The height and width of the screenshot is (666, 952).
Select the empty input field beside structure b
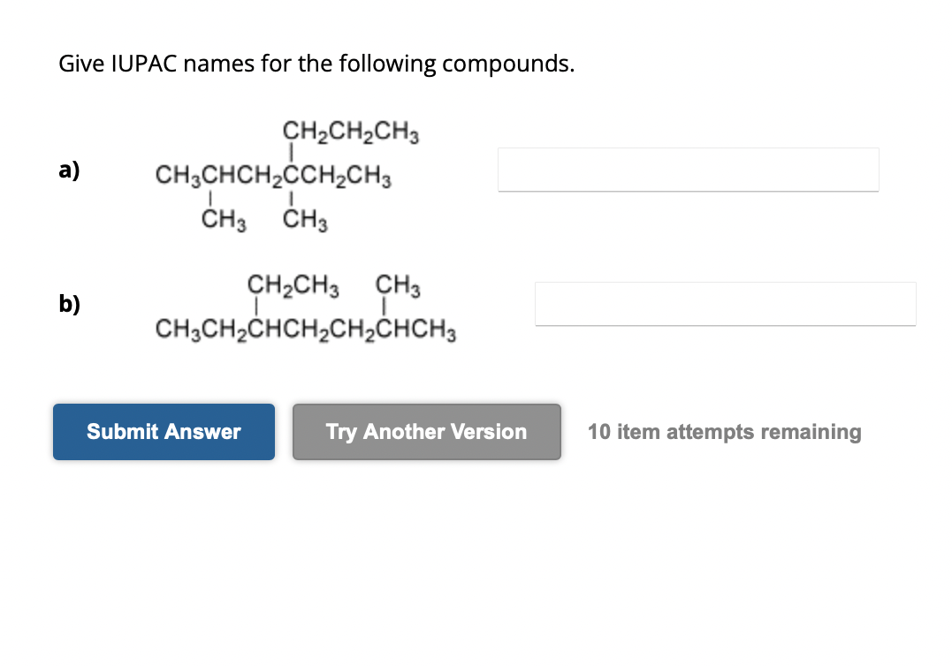pos(725,304)
